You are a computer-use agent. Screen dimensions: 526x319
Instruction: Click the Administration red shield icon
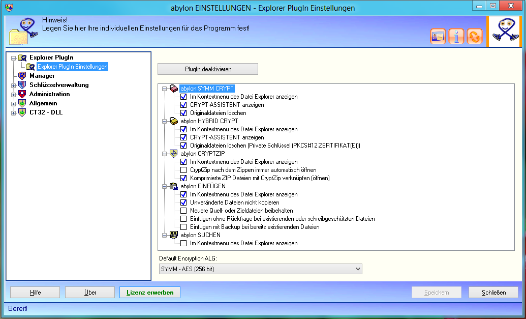(x=22, y=94)
